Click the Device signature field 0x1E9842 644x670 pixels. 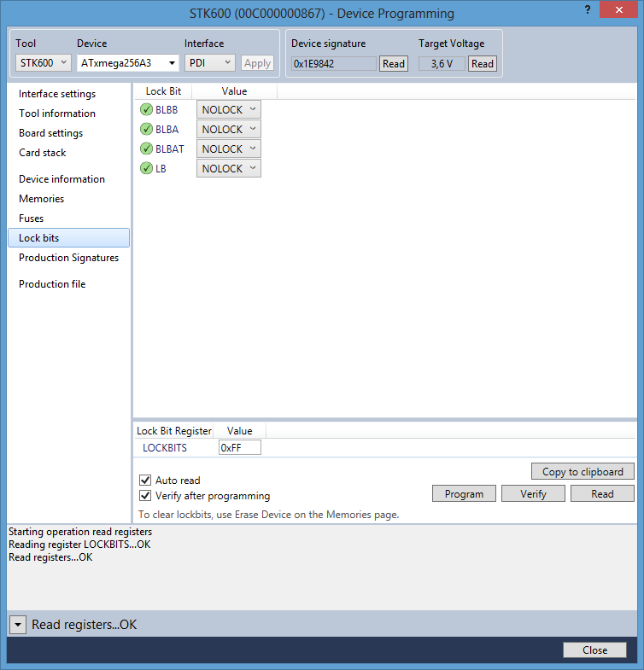coord(334,64)
